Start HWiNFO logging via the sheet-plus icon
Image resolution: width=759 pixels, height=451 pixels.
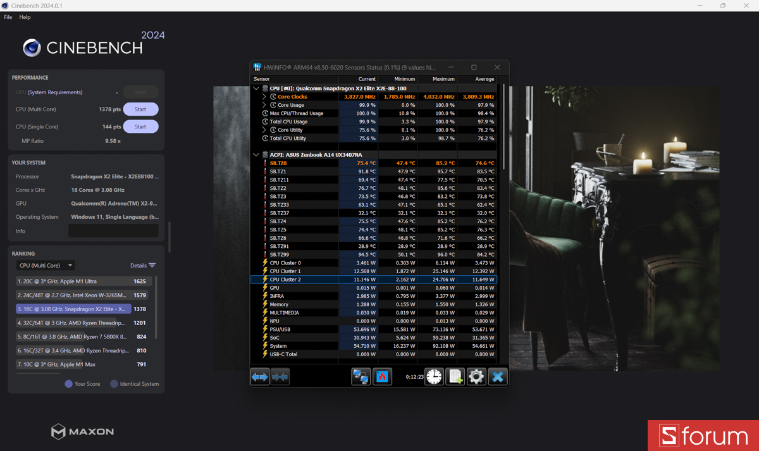[x=455, y=376]
